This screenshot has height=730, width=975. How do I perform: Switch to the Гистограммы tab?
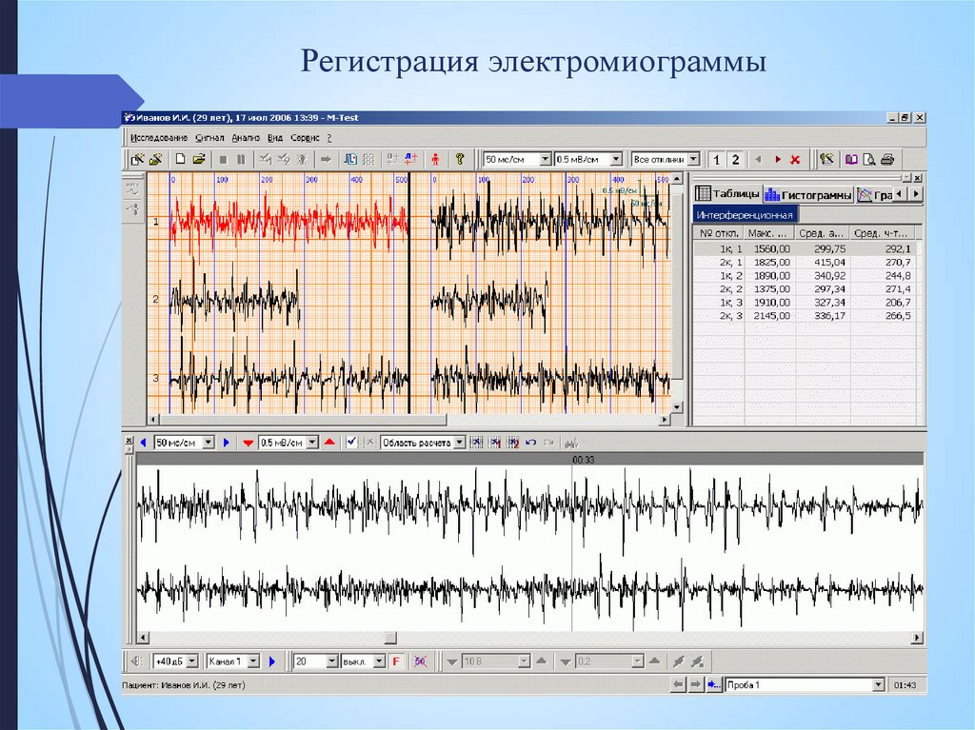pyautogui.click(x=807, y=194)
